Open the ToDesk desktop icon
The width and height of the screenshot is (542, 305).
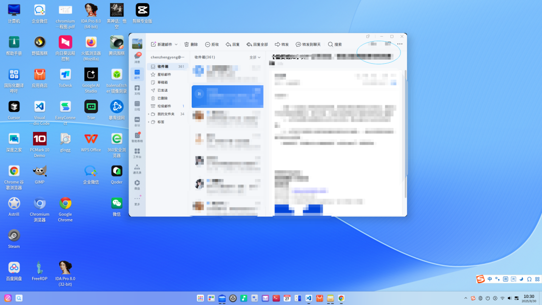65,78
